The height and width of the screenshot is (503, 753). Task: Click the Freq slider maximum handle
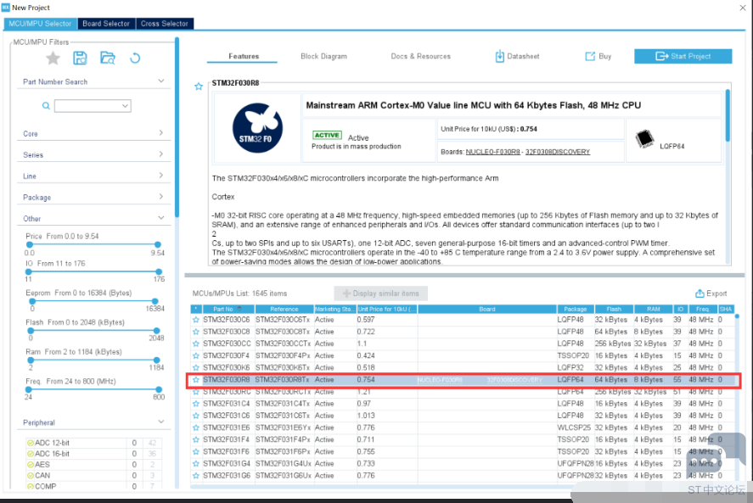(159, 389)
